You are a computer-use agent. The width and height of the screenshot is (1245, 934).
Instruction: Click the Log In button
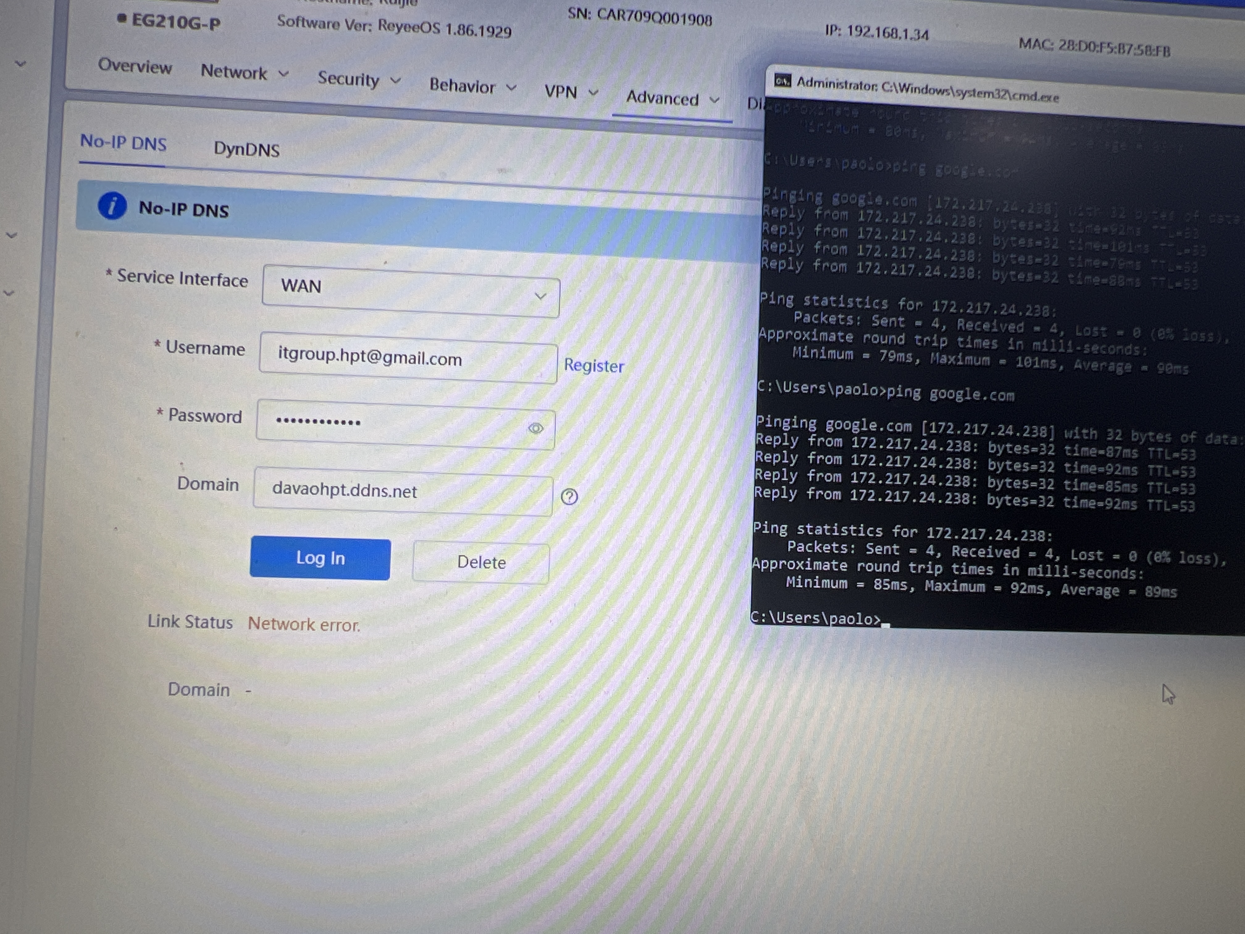[320, 558]
